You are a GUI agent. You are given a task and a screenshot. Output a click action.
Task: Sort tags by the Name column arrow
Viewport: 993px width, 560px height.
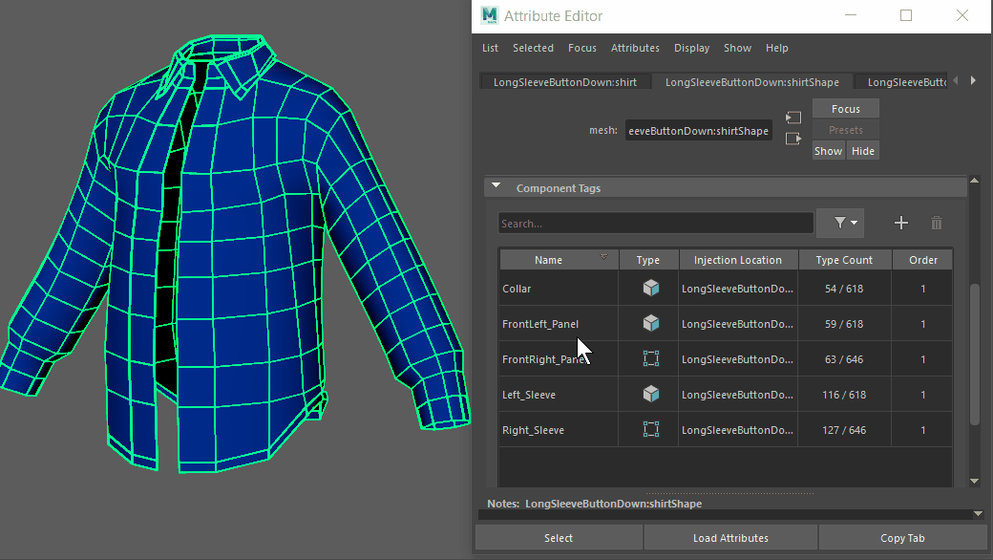603,258
